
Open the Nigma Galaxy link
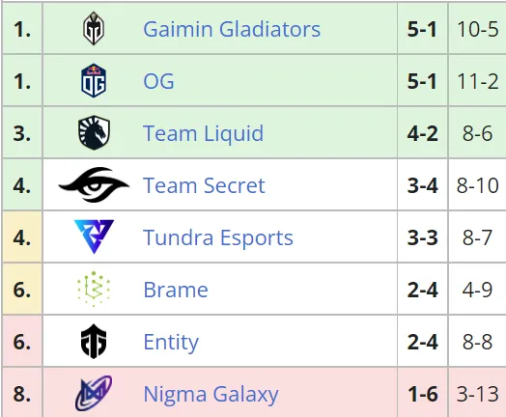coord(211,395)
